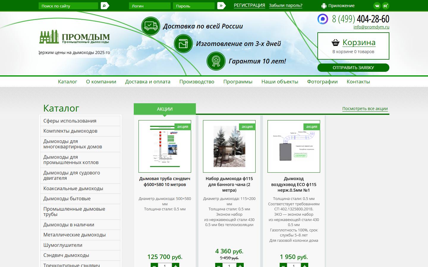Open the РЕГИСТРАЦИЯ link
The height and width of the screenshot is (267, 428).
coord(249,5)
